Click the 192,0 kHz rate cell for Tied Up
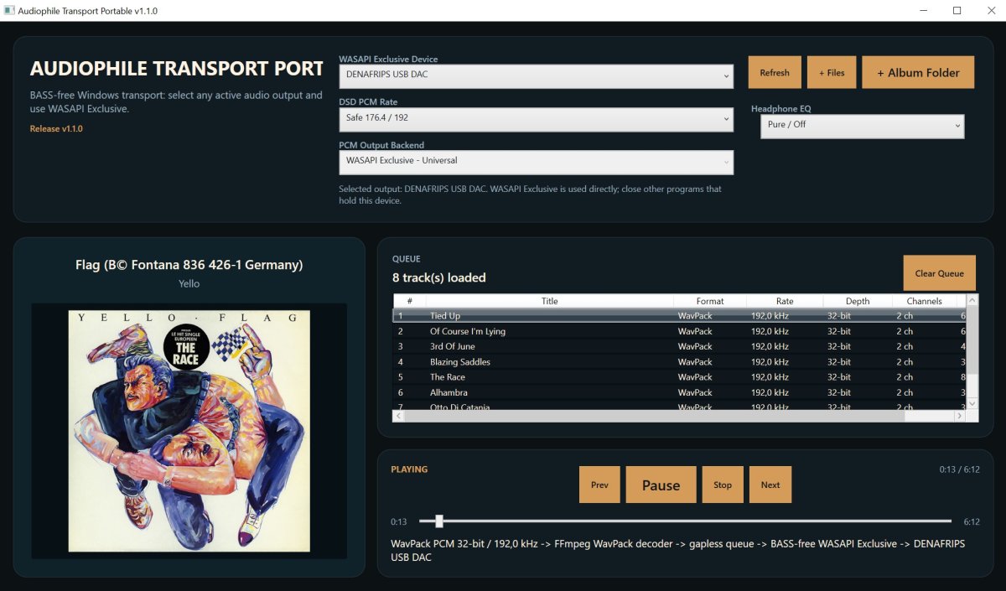The image size is (1006, 591). 770,316
